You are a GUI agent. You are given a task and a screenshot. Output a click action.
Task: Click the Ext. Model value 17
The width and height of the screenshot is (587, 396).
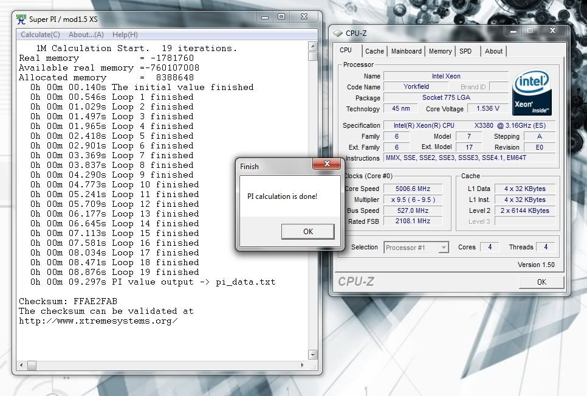469,147
